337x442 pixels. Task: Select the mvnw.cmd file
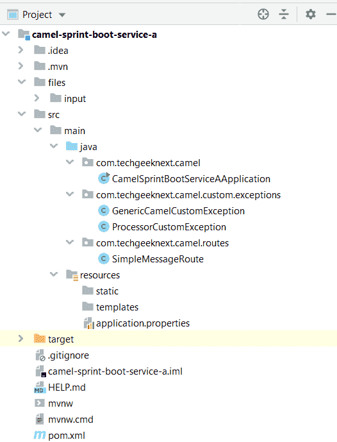click(70, 420)
